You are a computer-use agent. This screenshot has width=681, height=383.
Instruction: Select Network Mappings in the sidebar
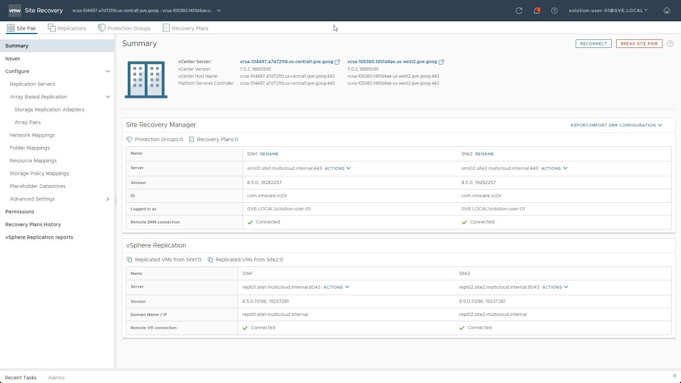(32, 135)
